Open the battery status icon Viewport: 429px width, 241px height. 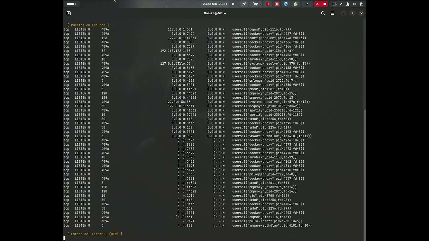pyautogui.click(x=361, y=4)
